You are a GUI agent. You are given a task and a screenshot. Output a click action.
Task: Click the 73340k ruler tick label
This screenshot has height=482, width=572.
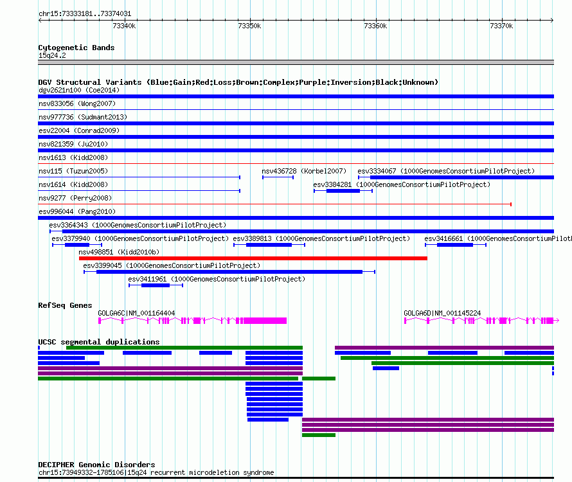tap(124, 26)
